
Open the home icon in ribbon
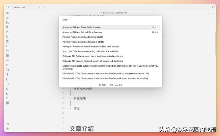coord(7,89)
